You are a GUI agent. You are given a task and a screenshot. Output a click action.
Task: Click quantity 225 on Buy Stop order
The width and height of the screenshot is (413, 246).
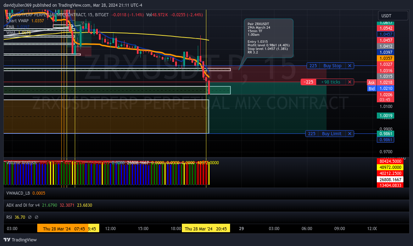click(313, 66)
